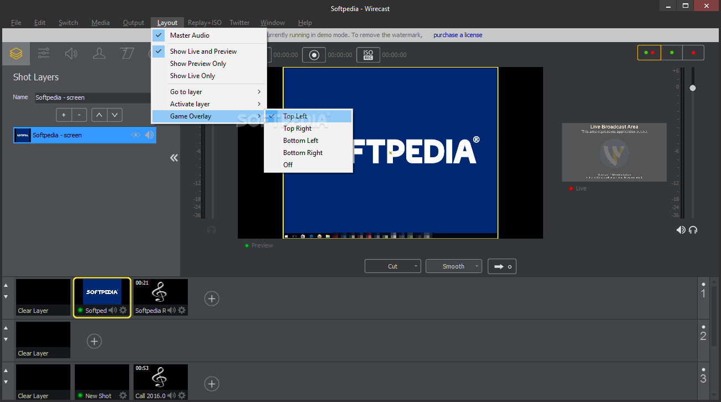Select Show Live Only menu item
The height and width of the screenshot is (402, 721).
(x=209, y=75)
